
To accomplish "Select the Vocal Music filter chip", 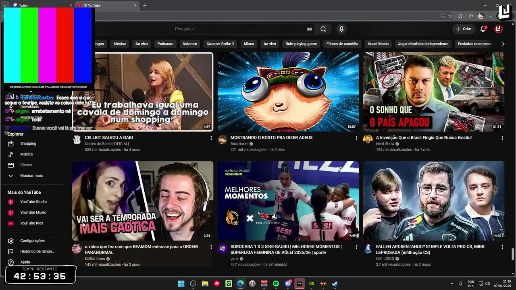I will click(378, 44).
